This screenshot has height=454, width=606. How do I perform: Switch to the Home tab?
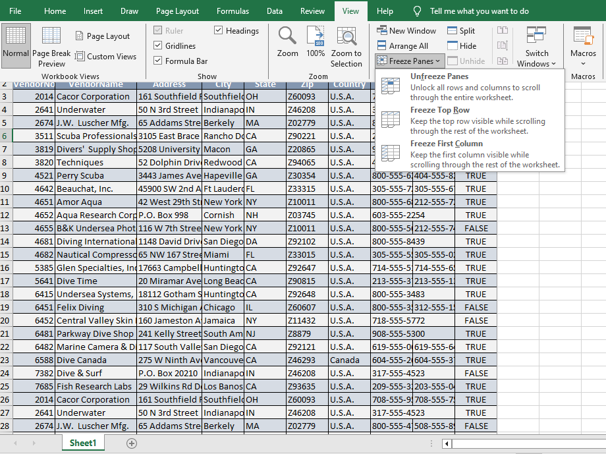pos(55,11)
